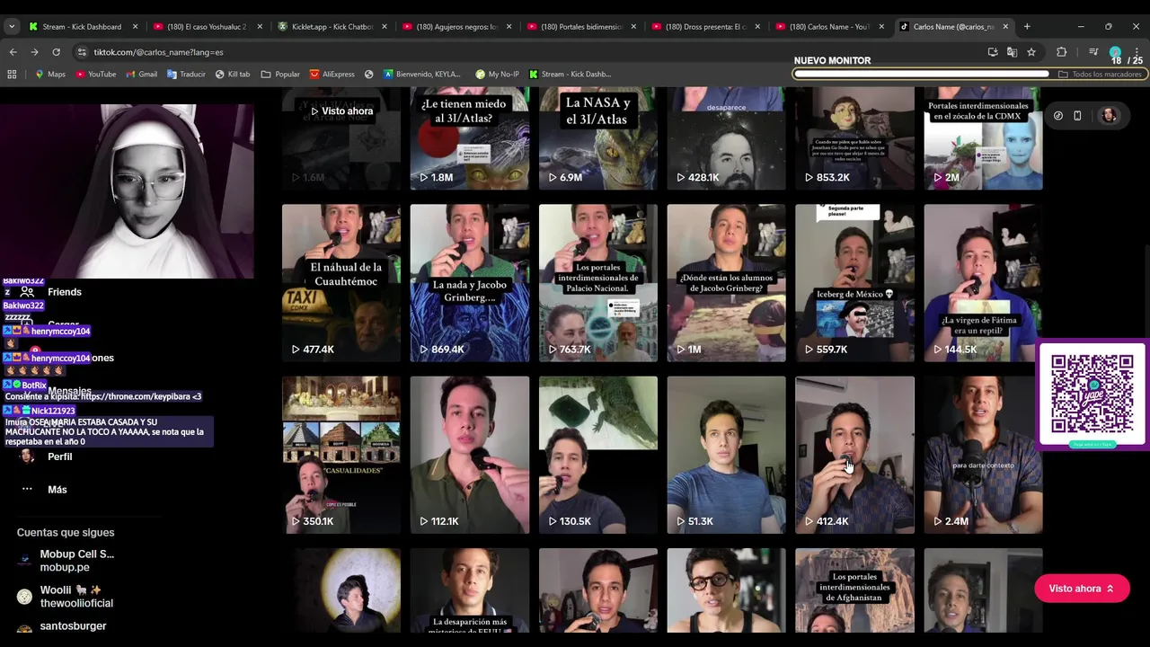Open the Perfil sidebar item

tap(58, 456)
